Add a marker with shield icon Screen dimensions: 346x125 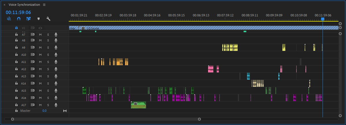coord(39,19)
